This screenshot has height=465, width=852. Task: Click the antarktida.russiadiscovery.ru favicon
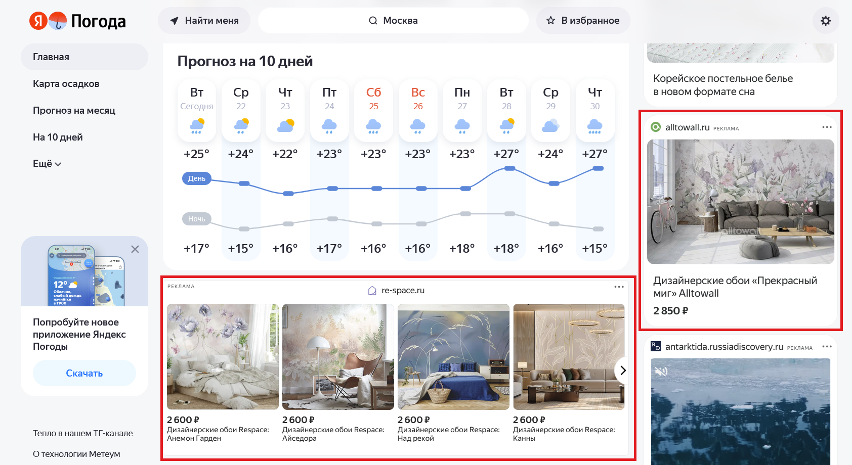coord(656,346)
